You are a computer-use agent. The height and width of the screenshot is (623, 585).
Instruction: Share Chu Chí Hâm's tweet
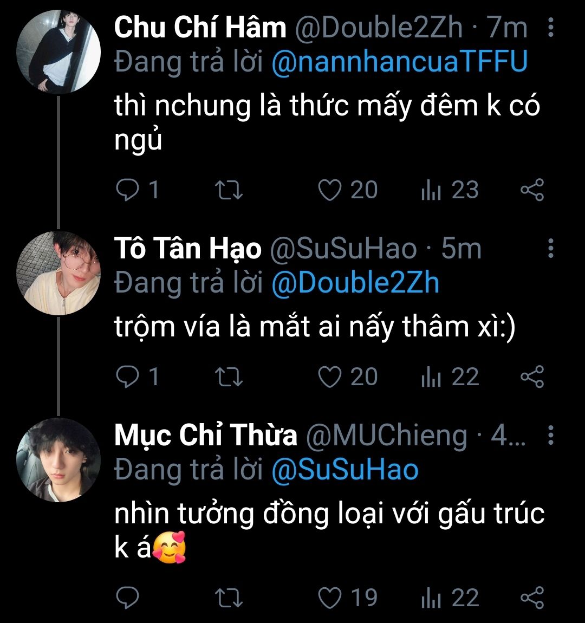531,190
